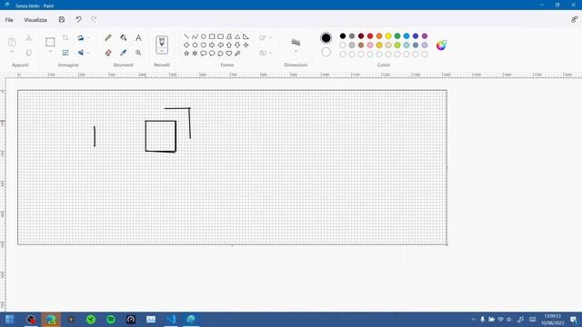582x327 pixels.
Task: Open the Brushes (Pennelli) dropdown
Action: pyautogui.click(x=162, y=51)
